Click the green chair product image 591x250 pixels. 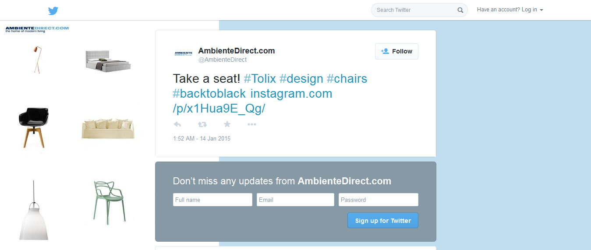[x=108, y=203]
